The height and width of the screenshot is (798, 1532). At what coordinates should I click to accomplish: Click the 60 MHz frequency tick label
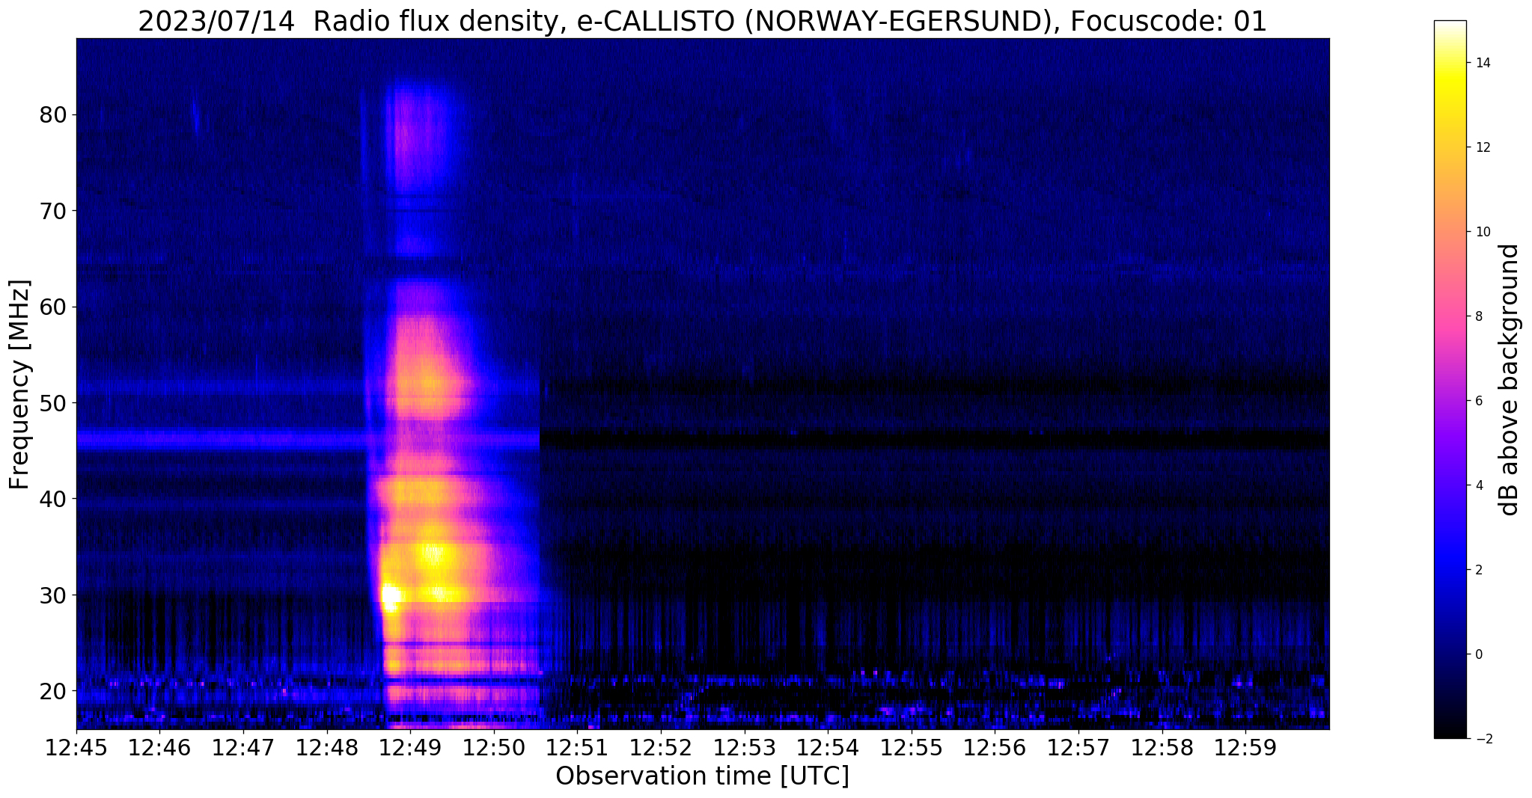point(53,307)
